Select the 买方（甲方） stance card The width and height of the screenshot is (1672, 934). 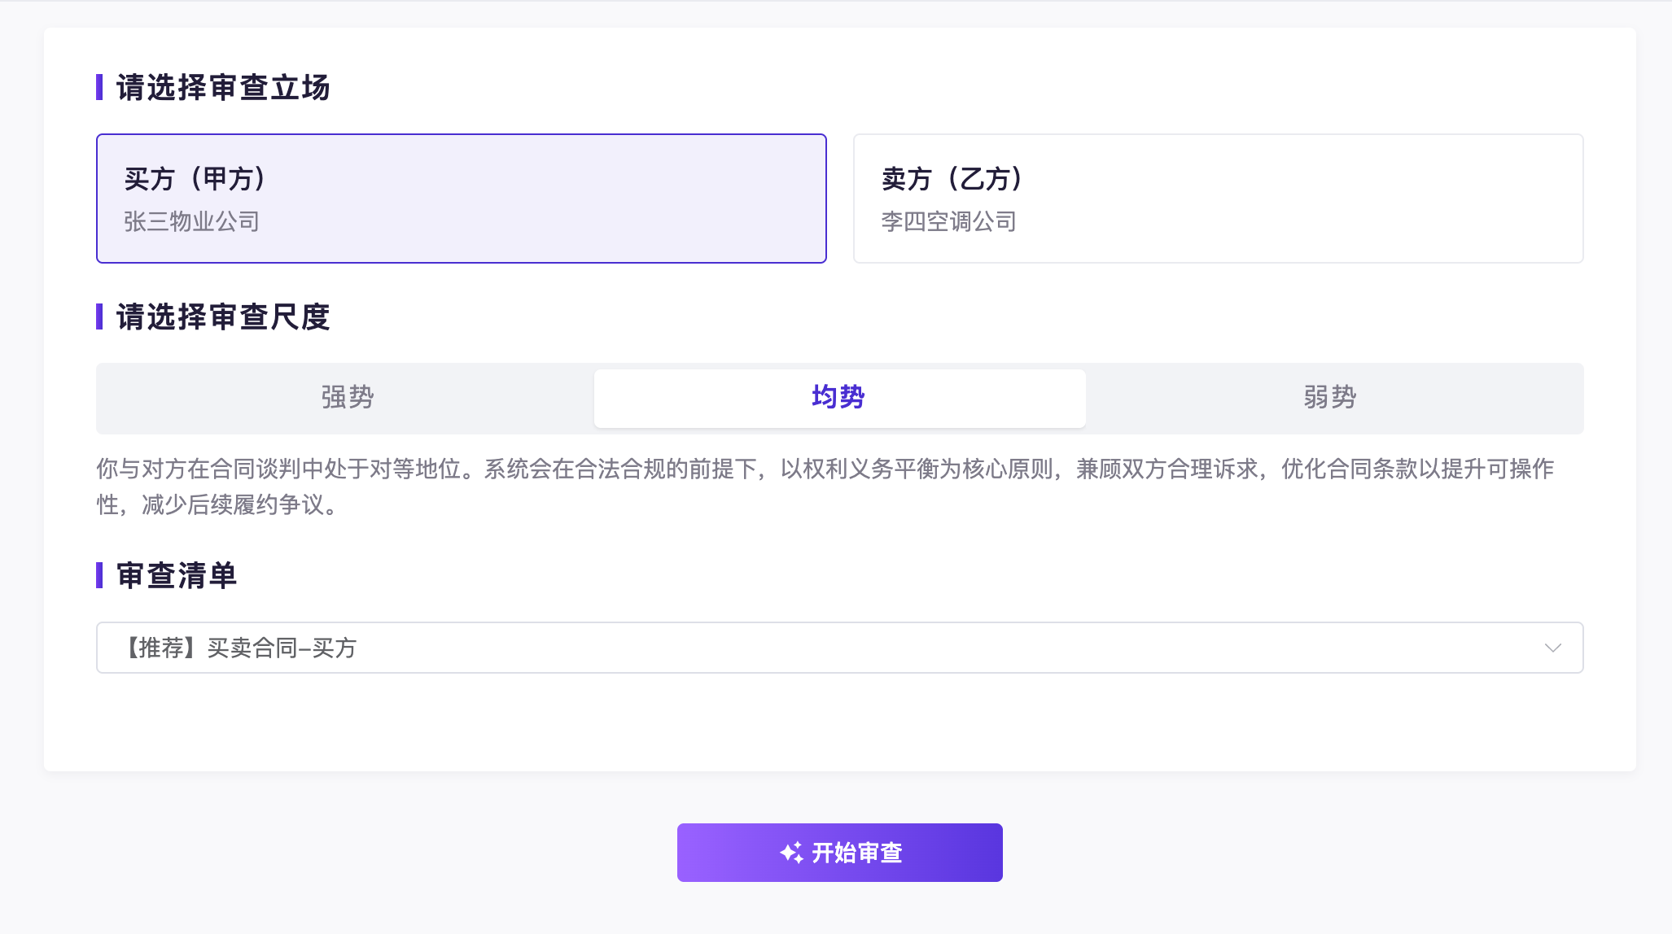[461, 199]
